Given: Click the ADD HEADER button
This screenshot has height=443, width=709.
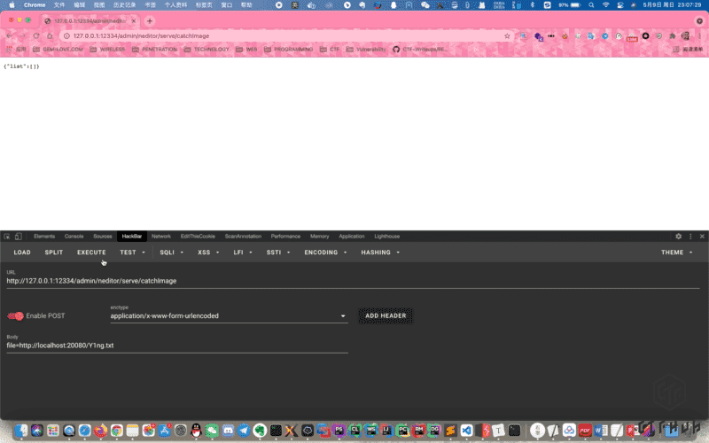Looking at the screenshot, I should [x=386, y=315].
